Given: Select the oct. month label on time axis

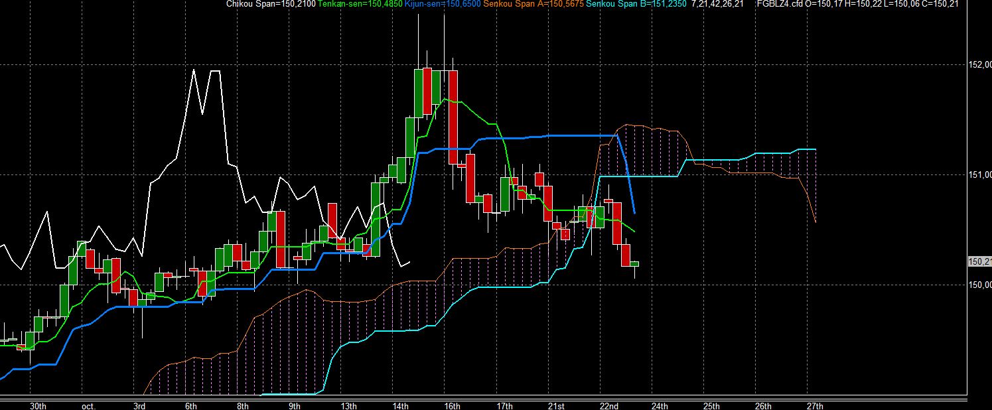Looking at the screenshot, I should [89, 406].
